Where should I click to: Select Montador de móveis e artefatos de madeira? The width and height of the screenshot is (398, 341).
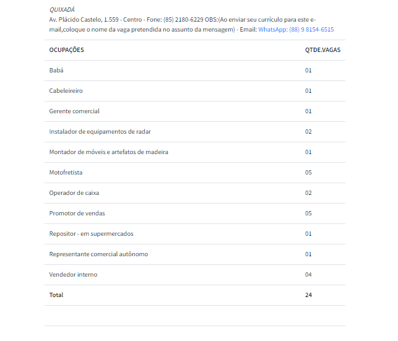(108, 152)
